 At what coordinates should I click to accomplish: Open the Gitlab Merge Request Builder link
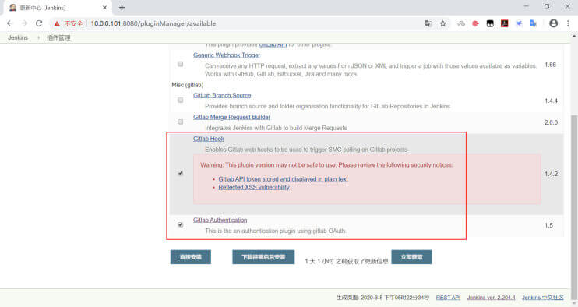point(231,117)
